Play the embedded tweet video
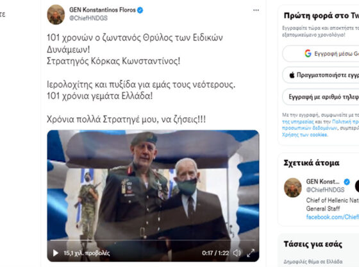359x267 pixels. tap(55, 253)
